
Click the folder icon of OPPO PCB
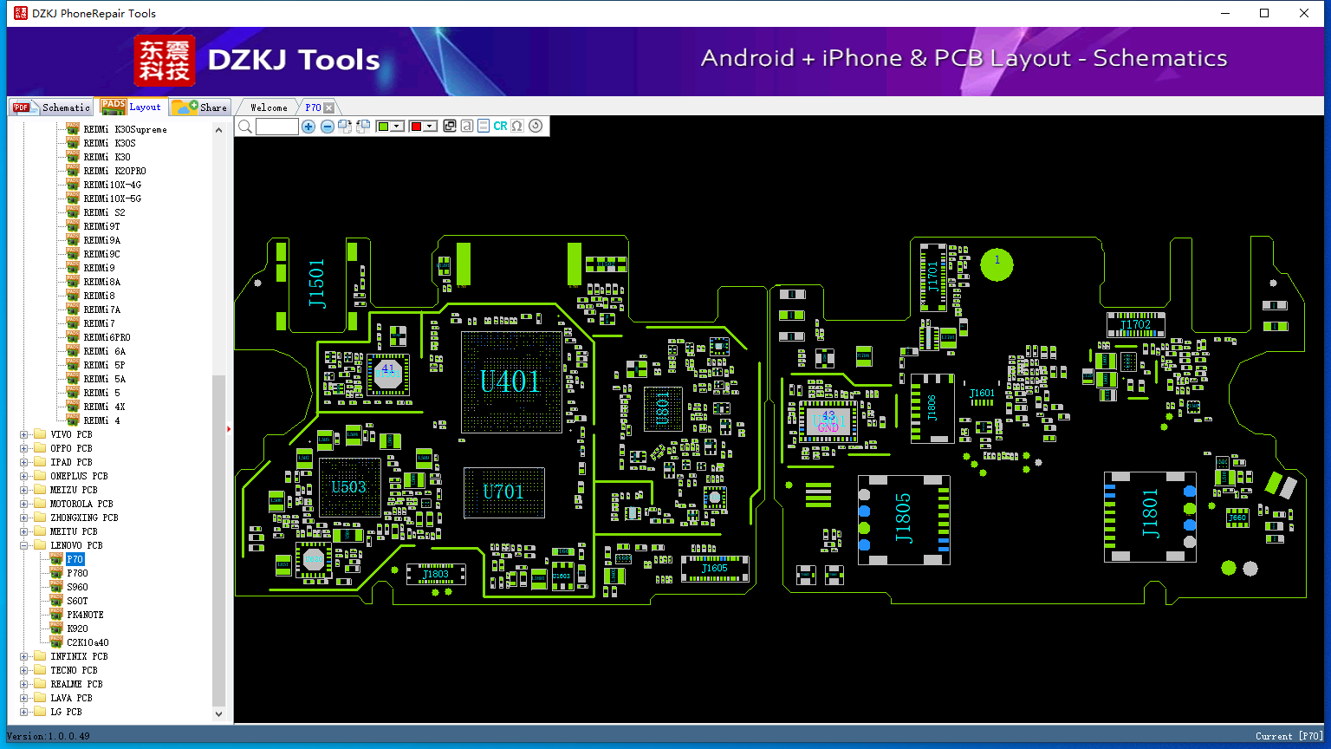click(40, 448)
